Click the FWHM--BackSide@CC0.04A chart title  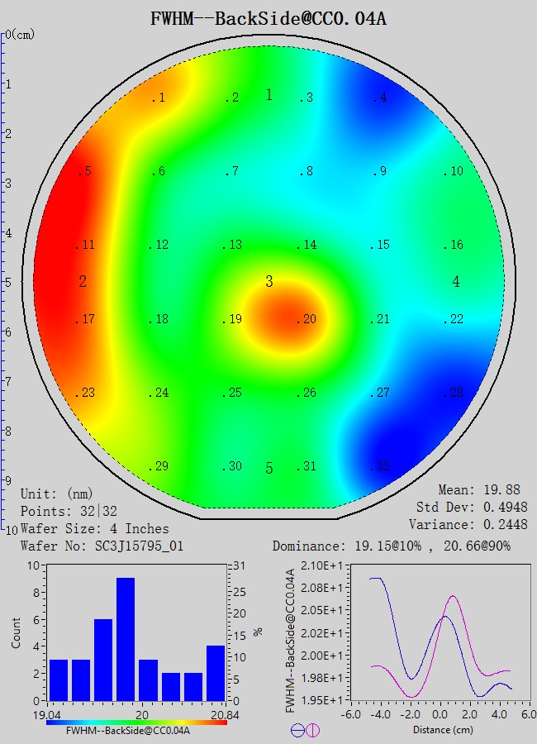(268, 18)
